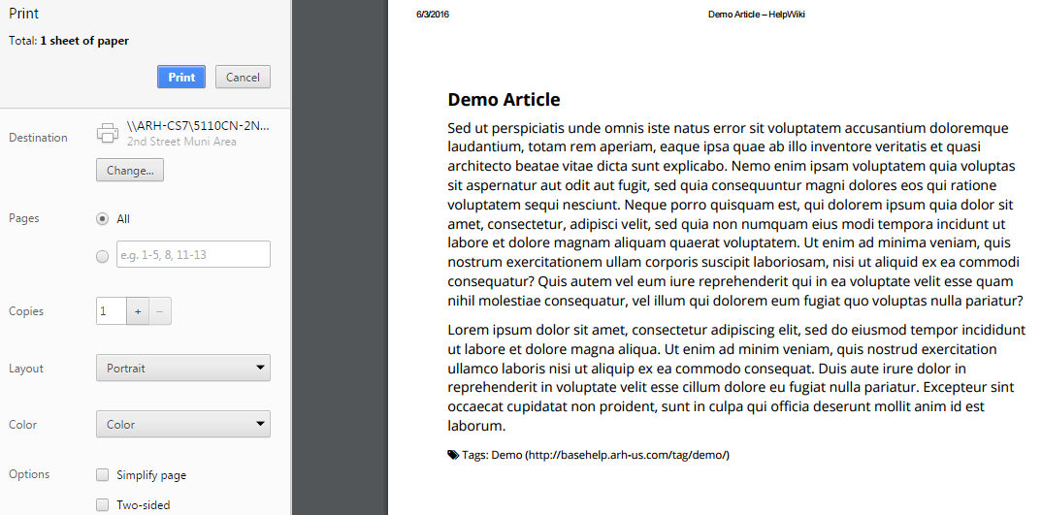This screenshot has height=515, width=1042.
Task: Click the Copies number field
Action: [111, 311]
